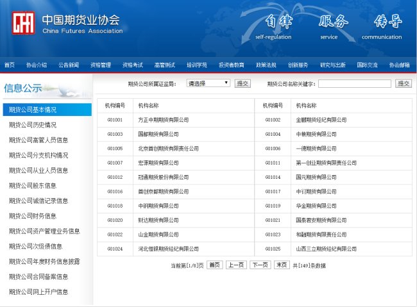
Task: Click institution code G01025
Action: (273, 249)
